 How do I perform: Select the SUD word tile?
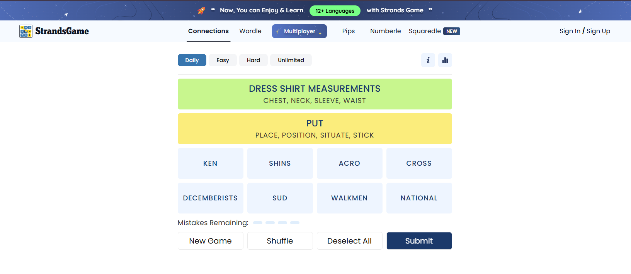click(280, 198)
